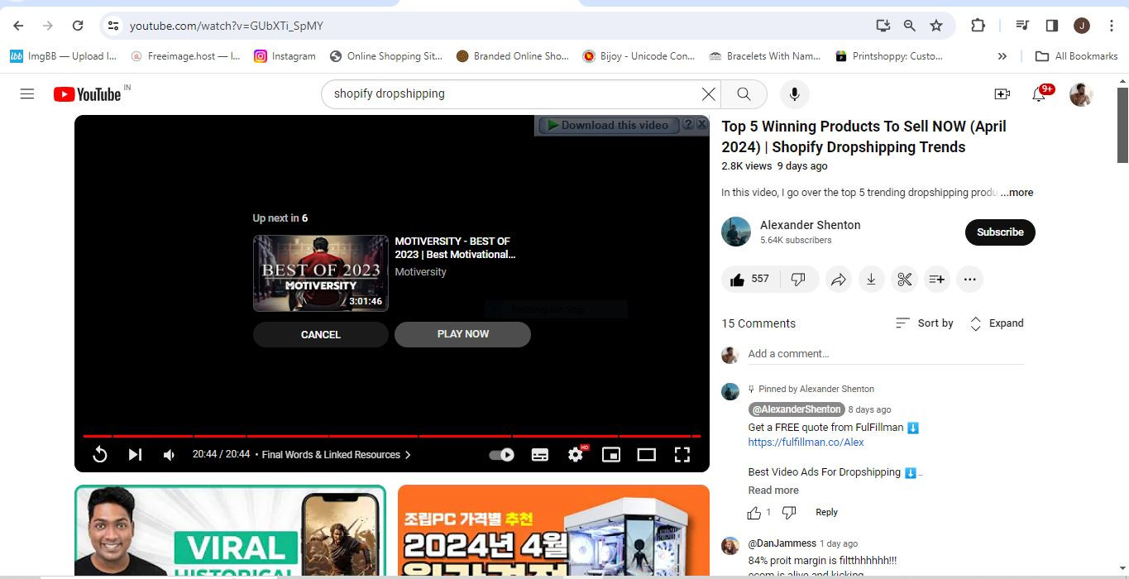Like the video with 557 likes
This screenshot has height=579, width=1129.
pyautogui.click(x=749, y=280)
